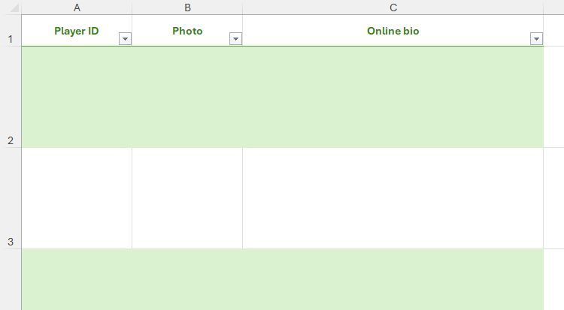Select the green Photo cell in row 2
Screen dimensions: 564x310
pos(187,97)
